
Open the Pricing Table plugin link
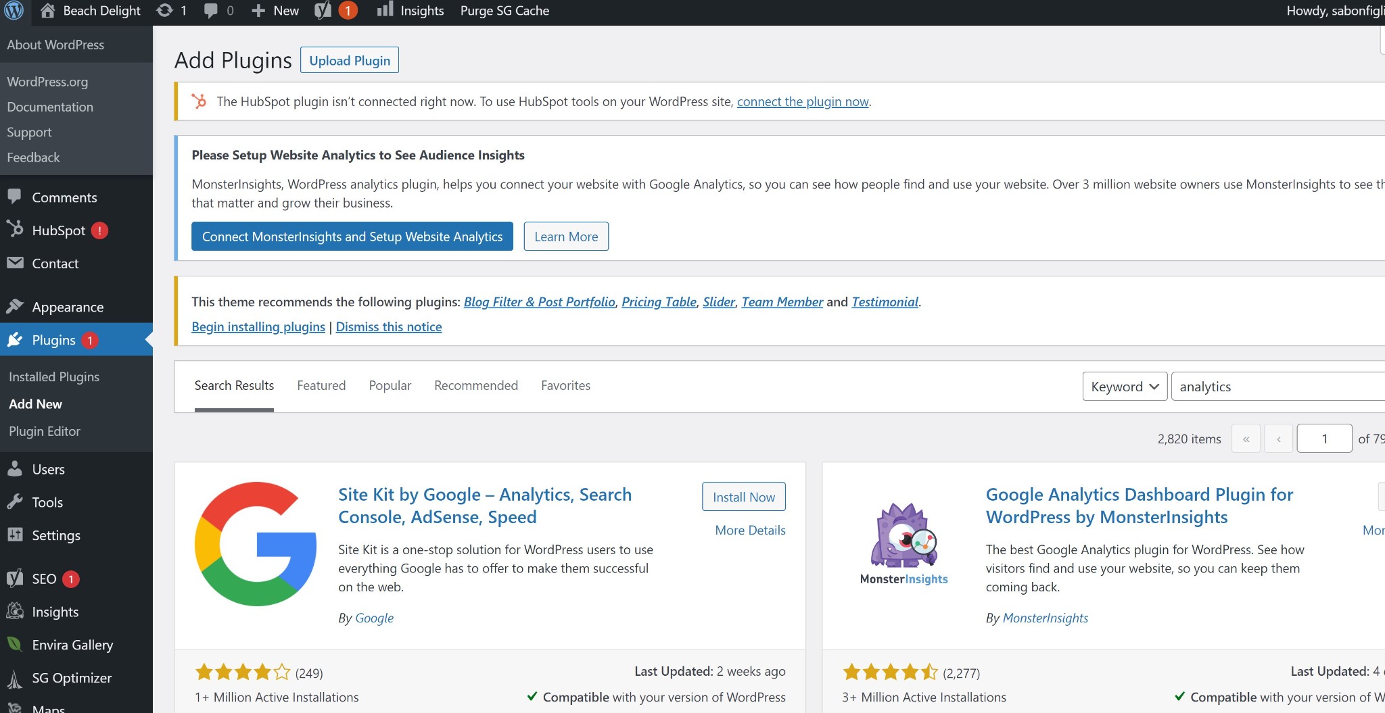(x=659, y=301)
